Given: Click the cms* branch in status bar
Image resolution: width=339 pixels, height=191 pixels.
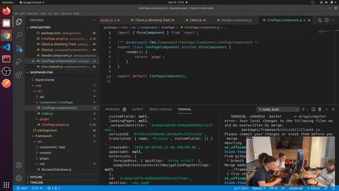Looking at the screenshot, I should [22, 188].
